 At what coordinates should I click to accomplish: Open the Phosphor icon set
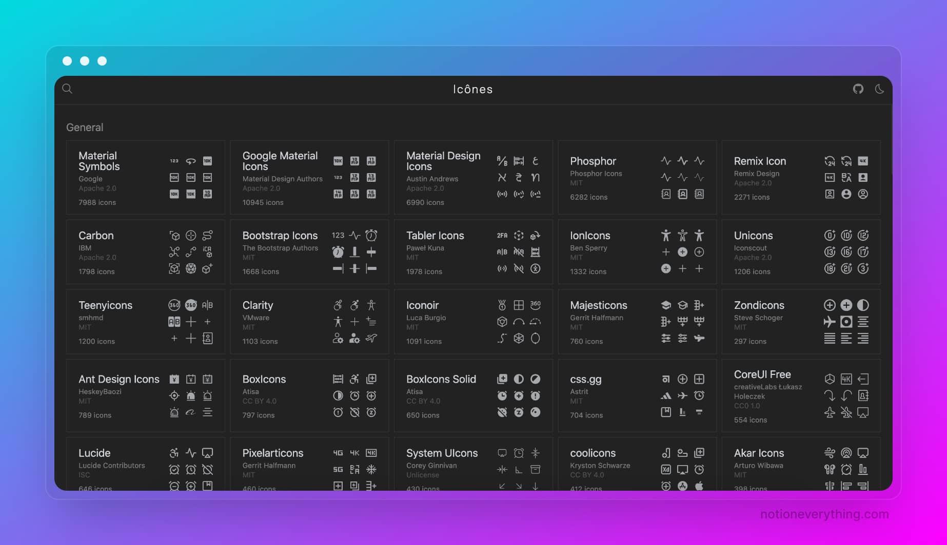pyautogui.click(x=593, y=161)
